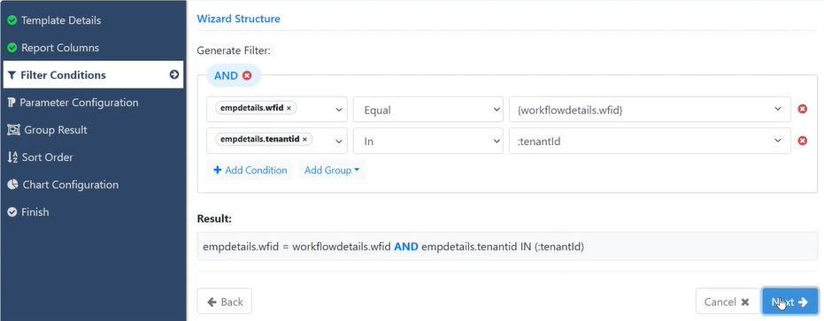Viewport: 824px width, 321px height.
Task: Click the Cancel button
Action: point(727,302)
